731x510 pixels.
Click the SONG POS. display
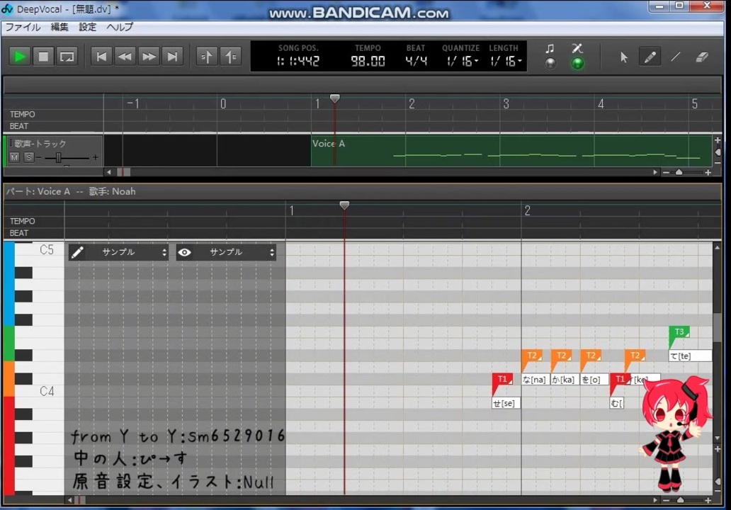tap(298, 61)
